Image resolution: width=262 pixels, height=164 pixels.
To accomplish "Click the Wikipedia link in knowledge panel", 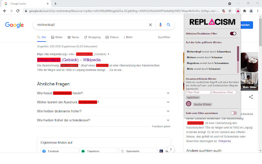I will point(224,141).
